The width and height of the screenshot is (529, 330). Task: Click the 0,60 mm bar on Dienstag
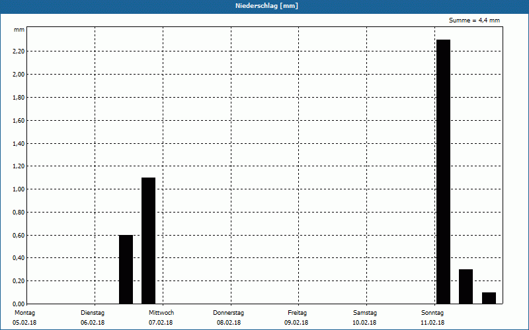pos(126,269)
